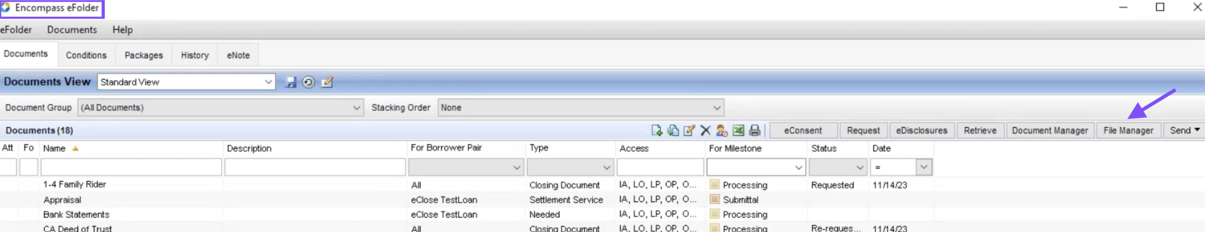Click the eDisclosures button
This screenshot has height=232, width=1205.
922,131
